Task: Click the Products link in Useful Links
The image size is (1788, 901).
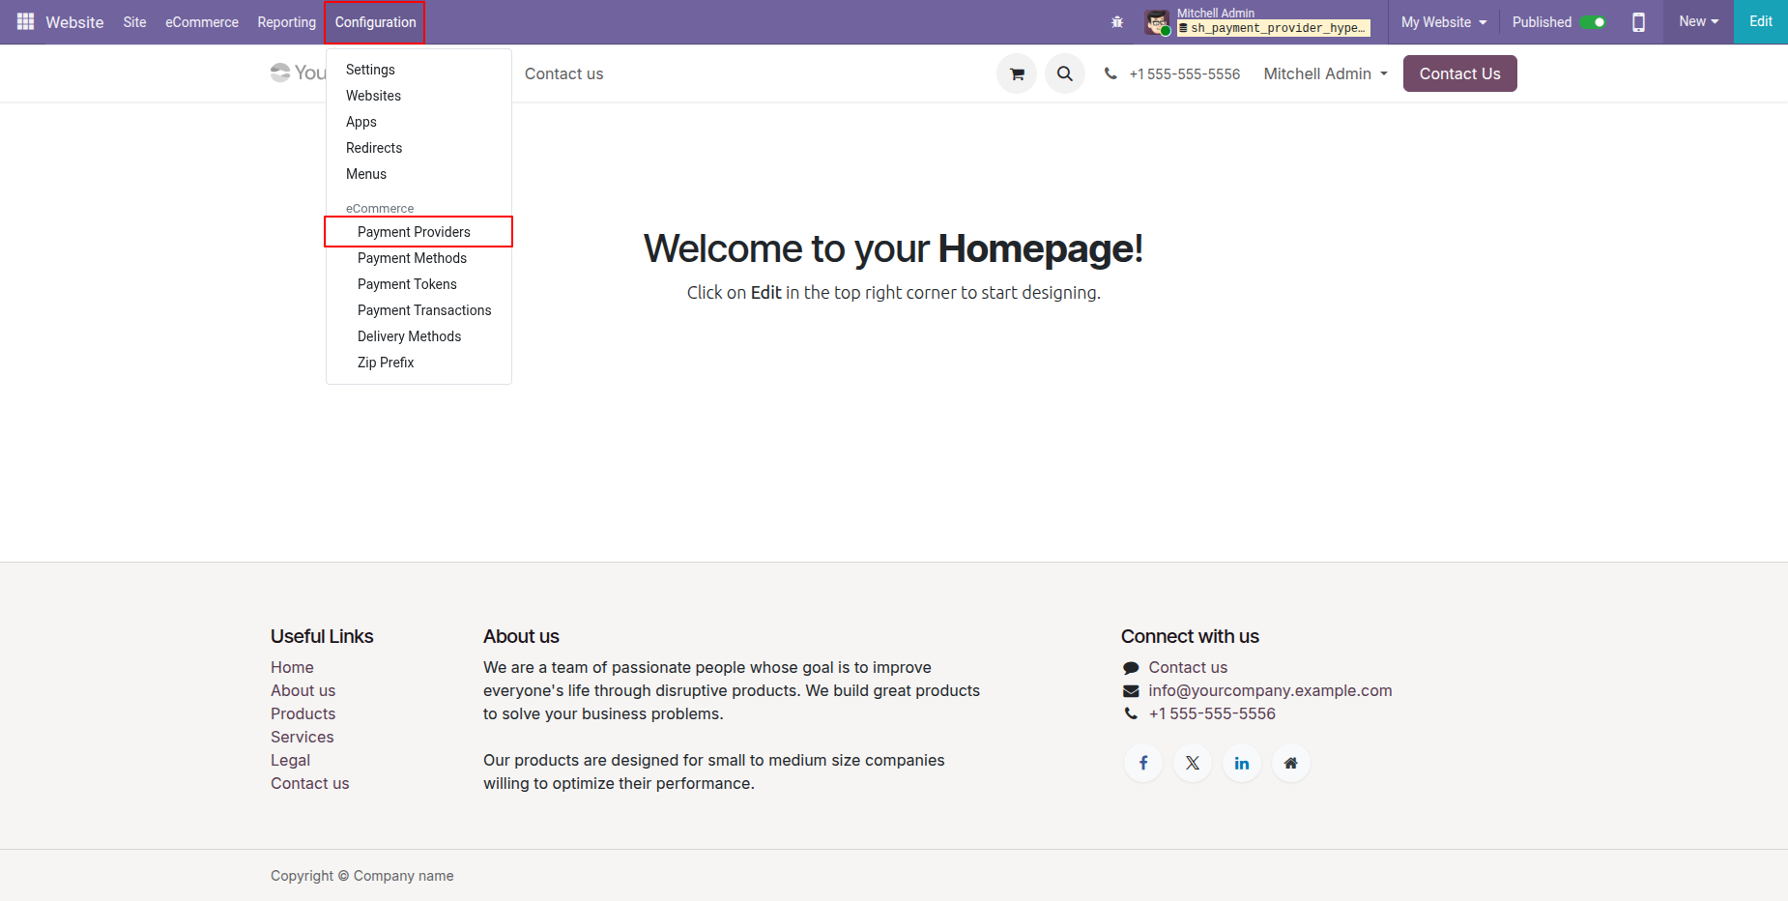Action: tap(303, 713)
